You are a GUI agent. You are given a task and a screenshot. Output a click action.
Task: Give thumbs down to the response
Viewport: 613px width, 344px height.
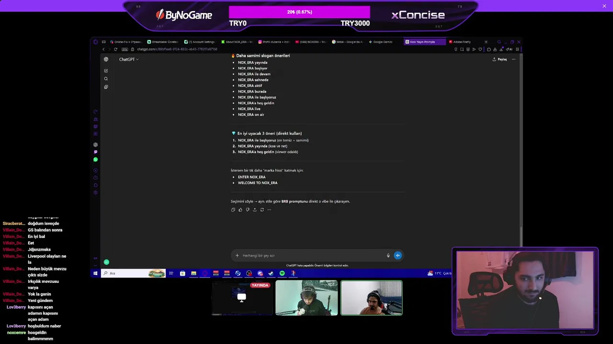coord(248,210)
